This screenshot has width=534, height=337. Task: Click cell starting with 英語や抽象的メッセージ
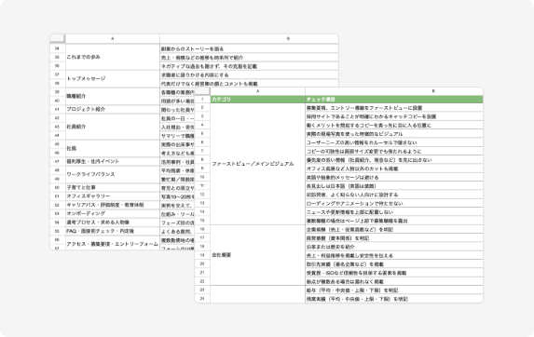(394, 177)
